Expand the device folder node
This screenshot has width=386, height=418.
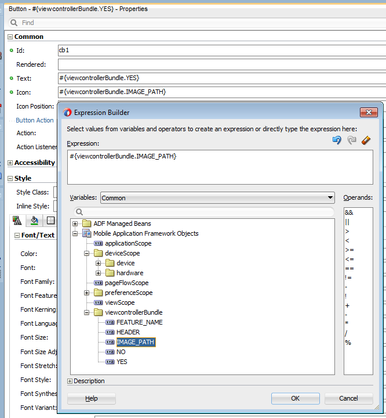coord(98,263)
